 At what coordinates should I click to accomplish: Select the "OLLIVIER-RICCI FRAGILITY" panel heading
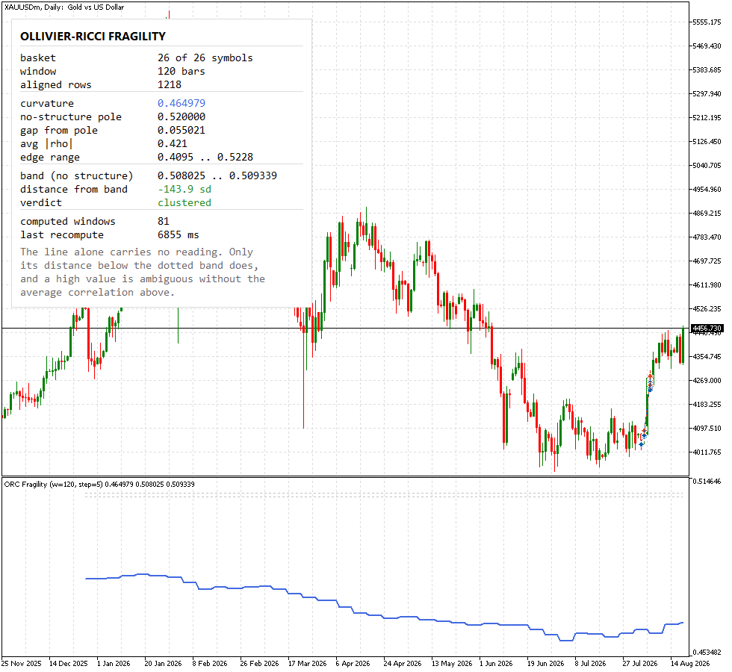[x=93, y=37]
